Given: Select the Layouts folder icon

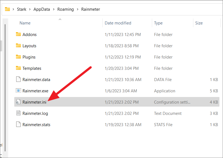Looking at the screenshot, I should (x=18, y=46).
